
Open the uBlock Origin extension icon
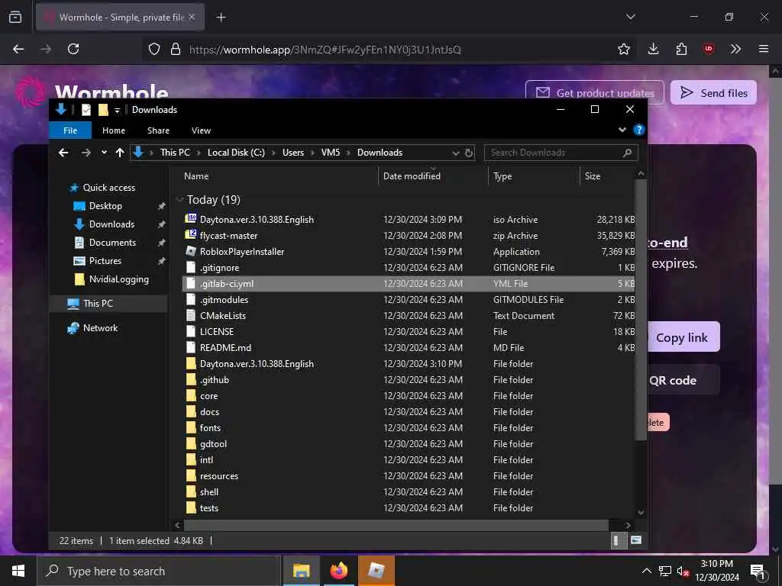tap(708, 49)
